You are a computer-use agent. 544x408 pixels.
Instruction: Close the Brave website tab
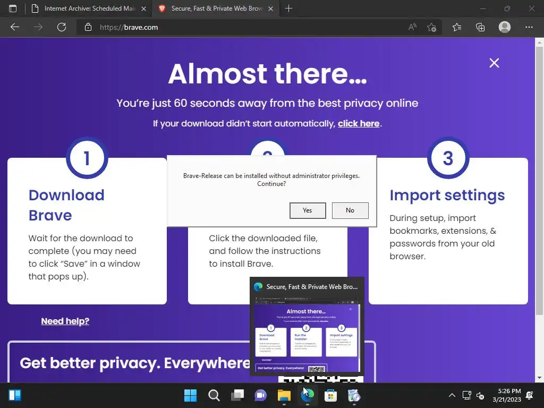click(271, 8)
